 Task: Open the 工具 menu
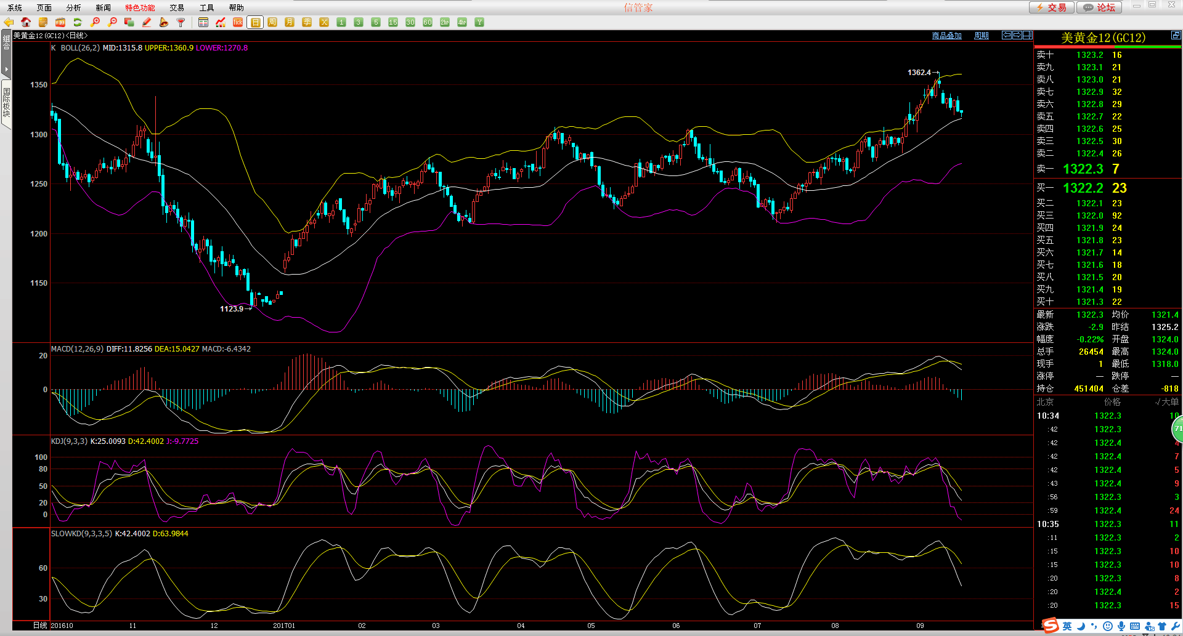click(207, 7)
